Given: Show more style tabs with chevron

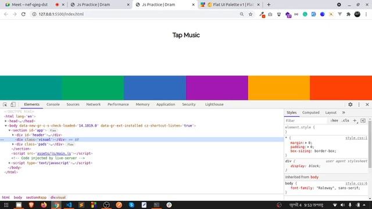Looking at the screenshot, I should 344,113.
